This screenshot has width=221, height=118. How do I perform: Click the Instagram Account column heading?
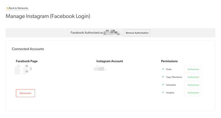pos(110,61)
